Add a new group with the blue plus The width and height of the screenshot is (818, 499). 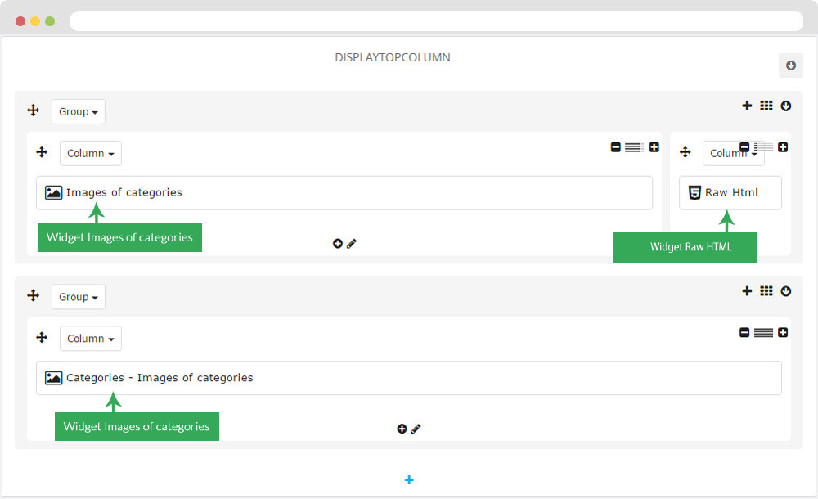click(x=409, y=479)
